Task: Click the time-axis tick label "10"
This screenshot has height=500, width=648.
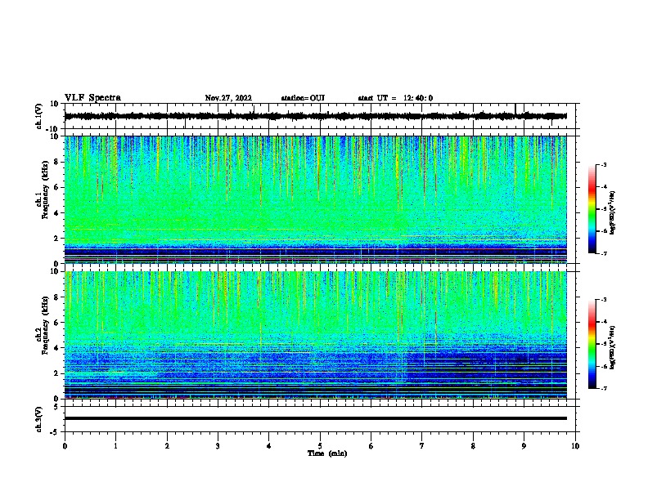Action: (575, 446)
